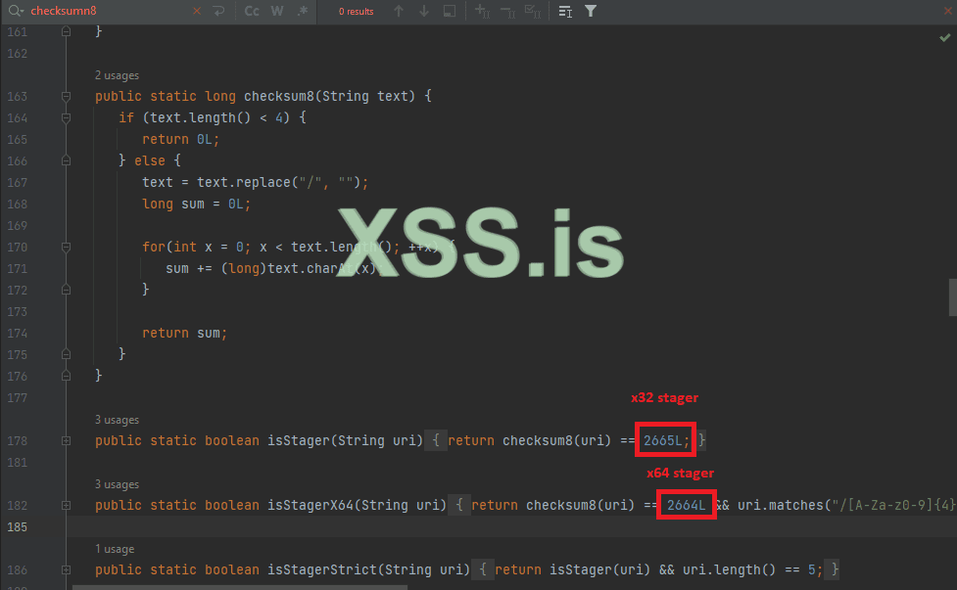Add selection for next occurrence
The image size is (957, 590).
[x=482, y=11]
